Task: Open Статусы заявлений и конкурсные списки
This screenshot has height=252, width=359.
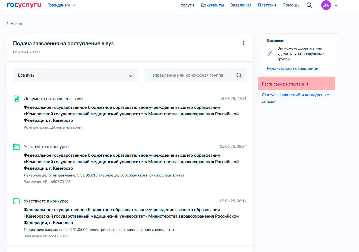Action: (295, 98)
